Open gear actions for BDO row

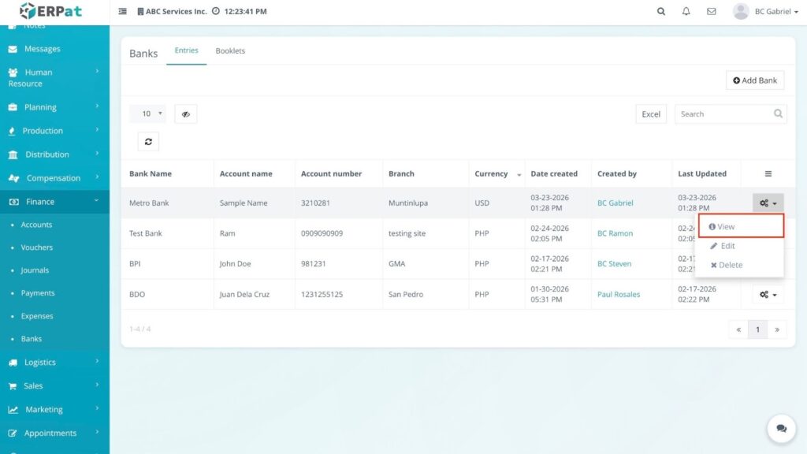tap(768, 295)
